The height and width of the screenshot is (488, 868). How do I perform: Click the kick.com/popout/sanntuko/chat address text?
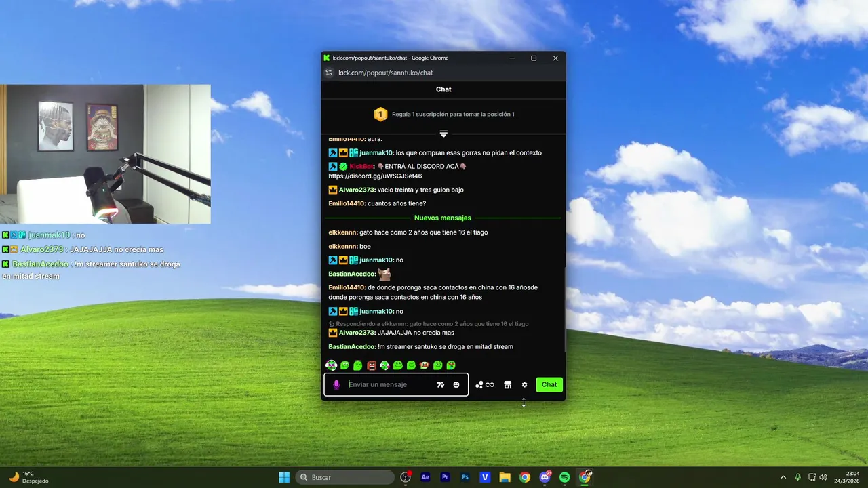[386, 73]
